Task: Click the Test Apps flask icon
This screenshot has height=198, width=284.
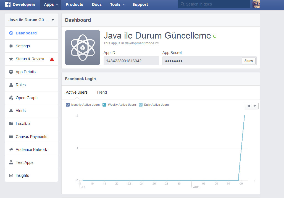Action: click(11, 162)
